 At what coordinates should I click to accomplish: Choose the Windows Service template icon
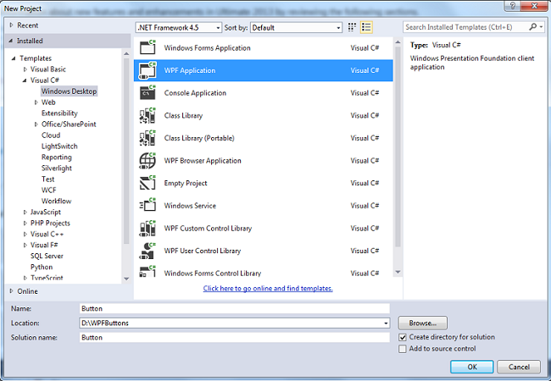(147, 206)
